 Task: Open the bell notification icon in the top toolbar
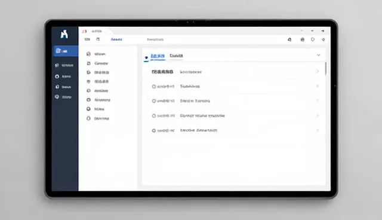pyautogui.click(x=289, y=39)
